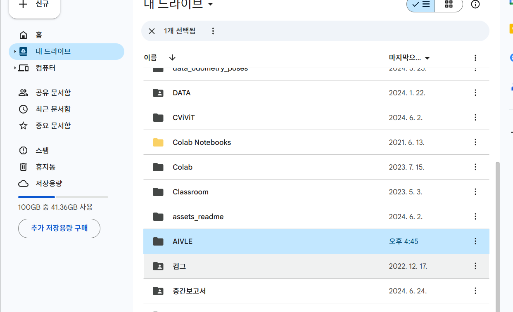Reverse sort direction arrow
Image resolution: width=513 pixels, height=312 pixels.
pos(172,57)
